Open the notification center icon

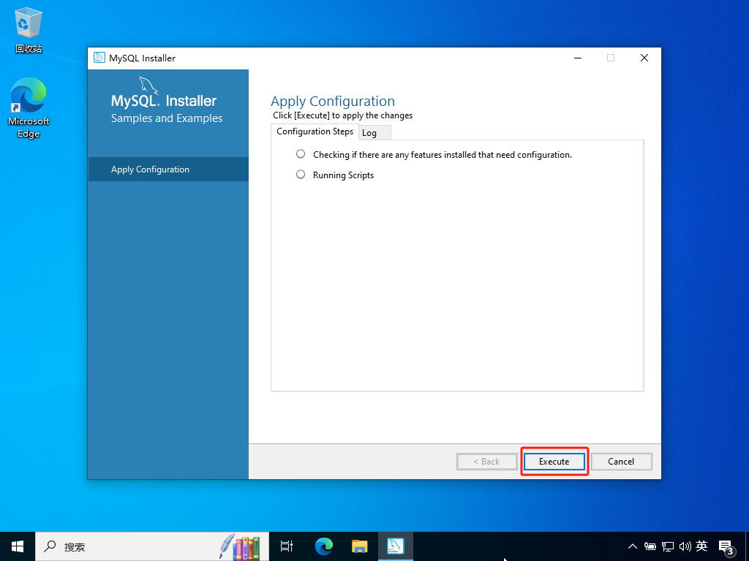point(726,546)
